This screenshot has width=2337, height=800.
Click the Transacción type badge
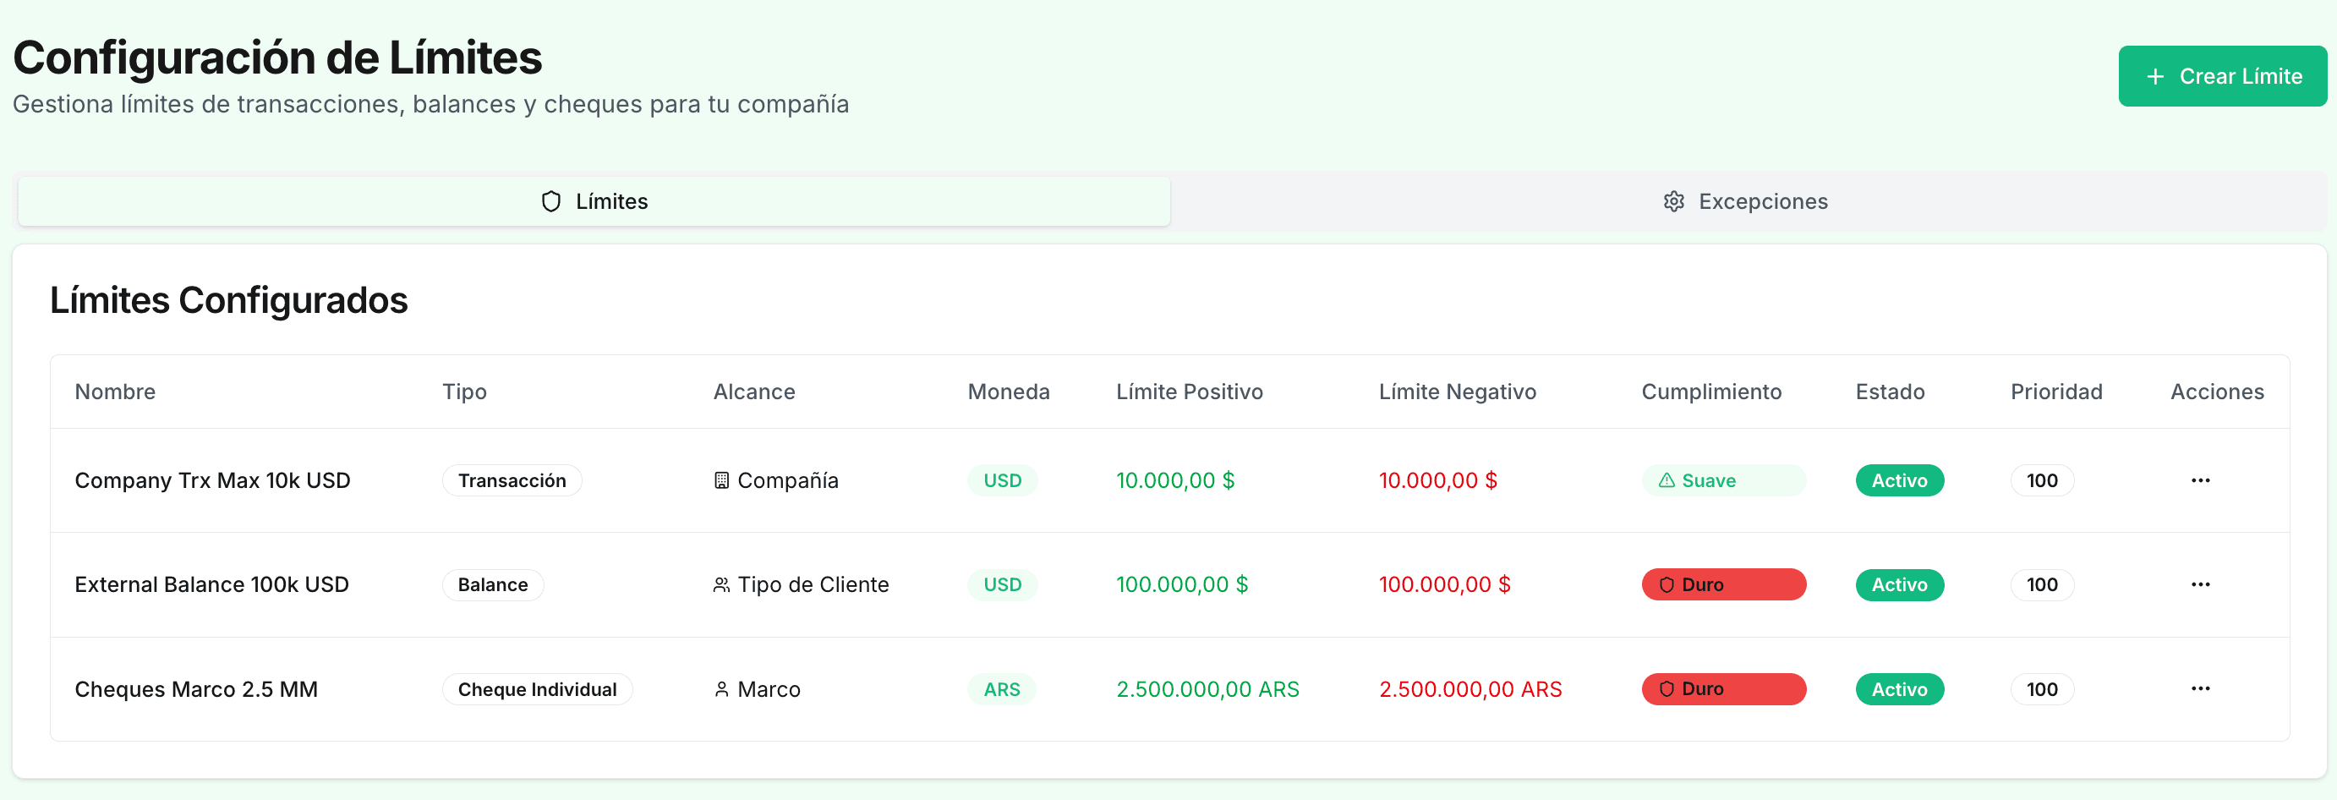point(512,479)
